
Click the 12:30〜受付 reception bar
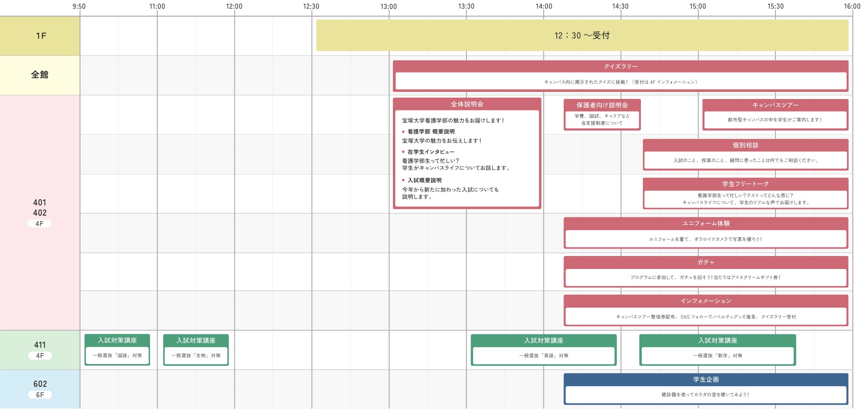(x=582, y=35)
